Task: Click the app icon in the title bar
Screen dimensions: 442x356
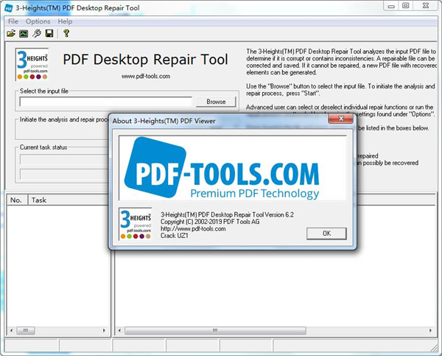Action: pyautogui.click(x=8, y=8)
